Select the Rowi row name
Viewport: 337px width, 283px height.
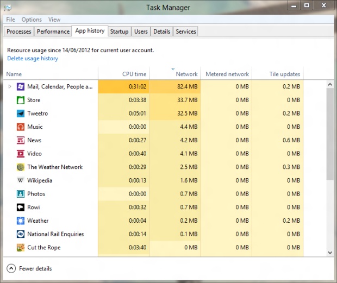tap(34, 207)
